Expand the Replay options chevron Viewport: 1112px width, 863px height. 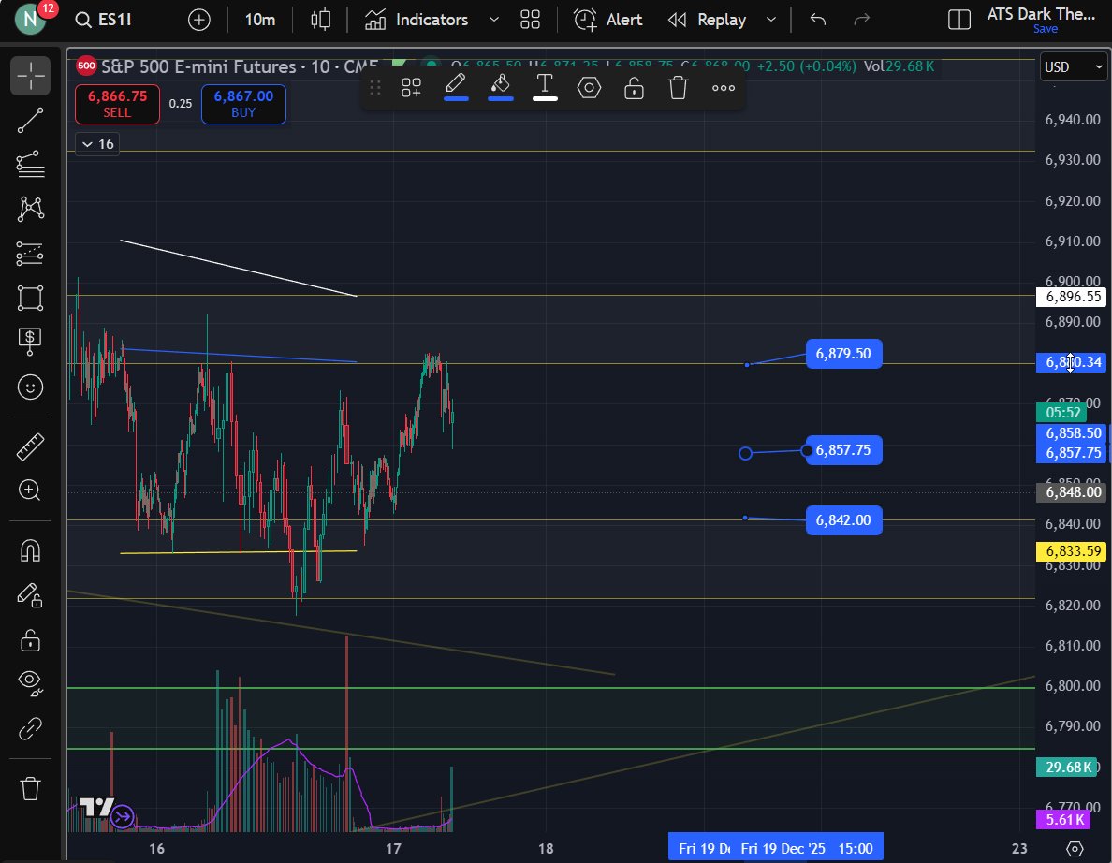click(771, 20)
